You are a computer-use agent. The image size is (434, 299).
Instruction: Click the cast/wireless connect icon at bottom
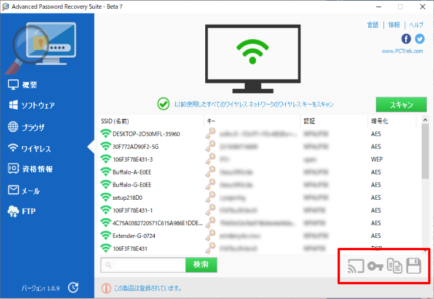click(356, 266)
